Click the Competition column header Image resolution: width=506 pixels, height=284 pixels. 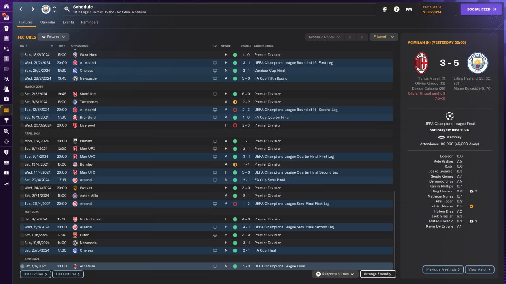click(x=263, y=46)
